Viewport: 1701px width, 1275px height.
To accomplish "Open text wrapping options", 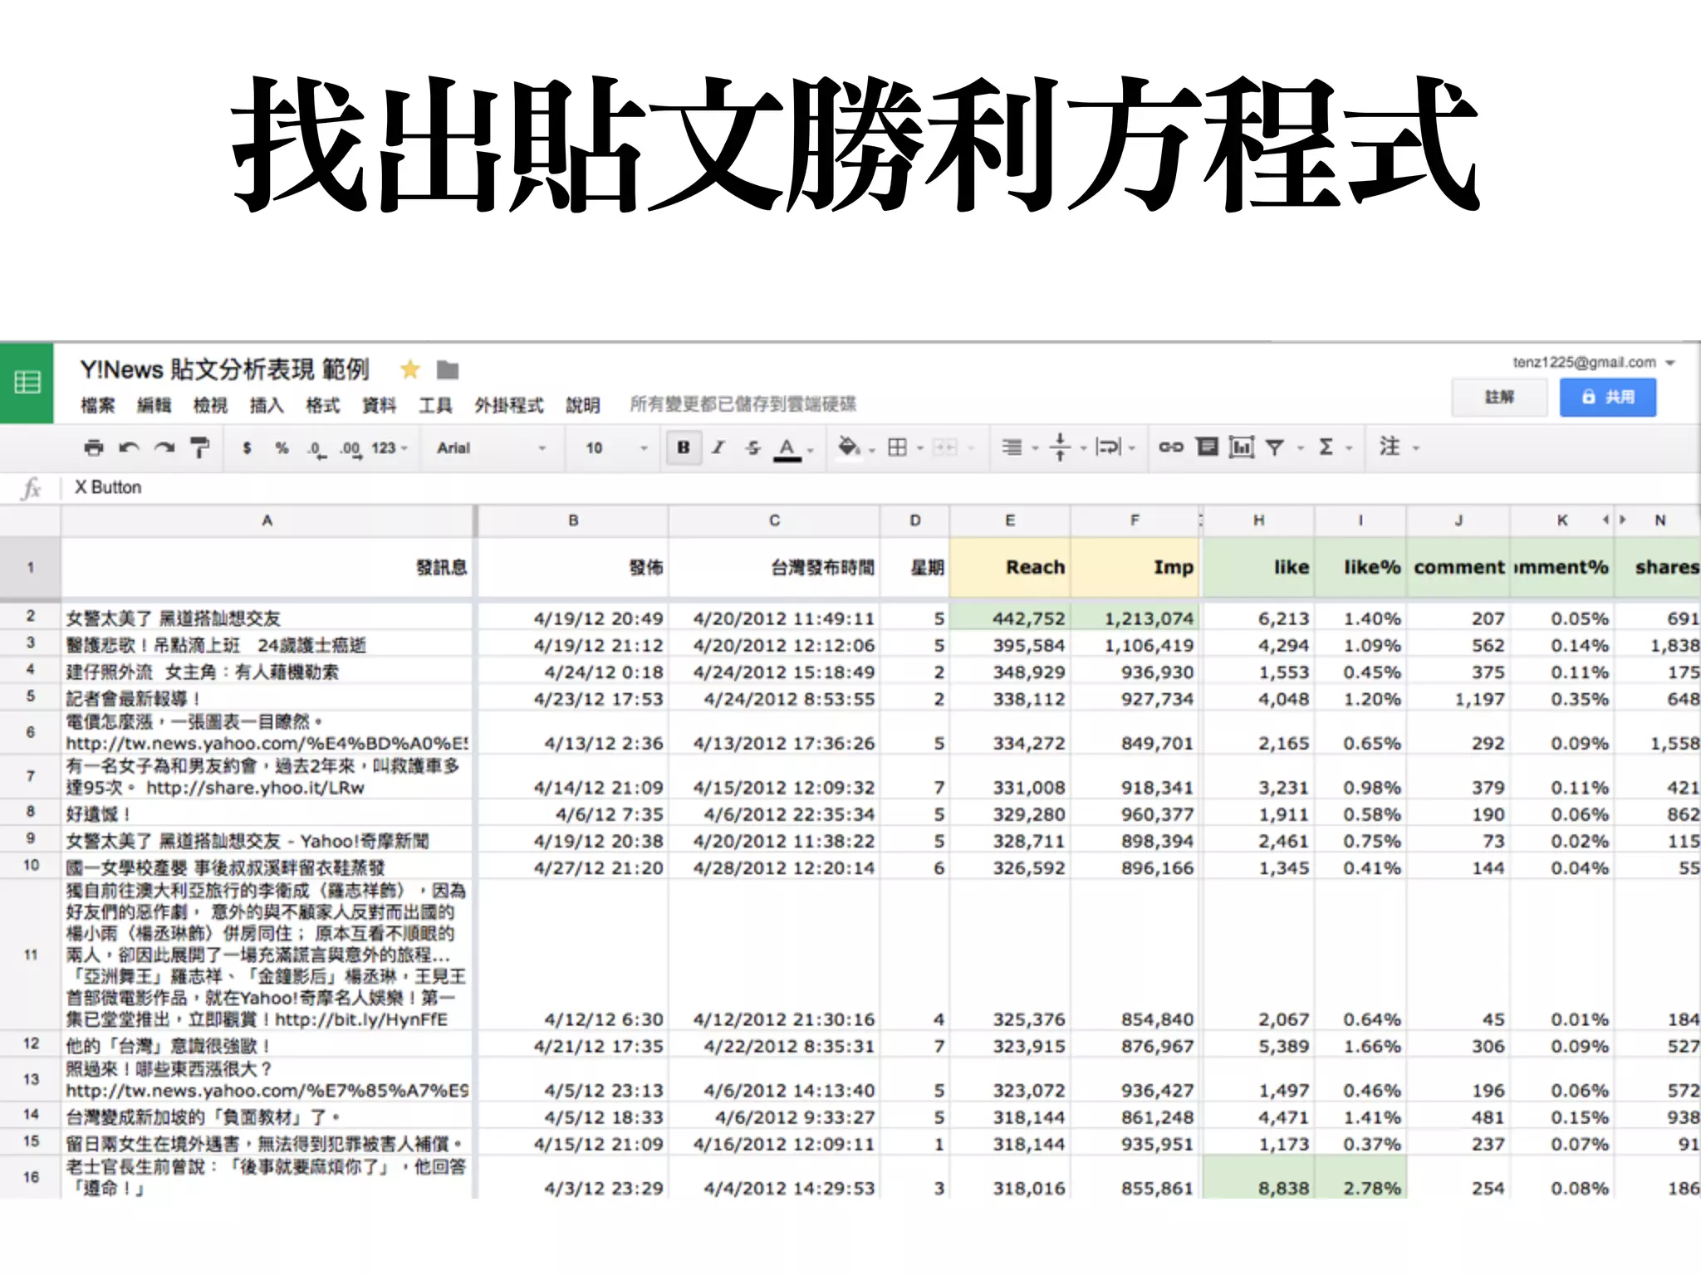I will 1108,447.
